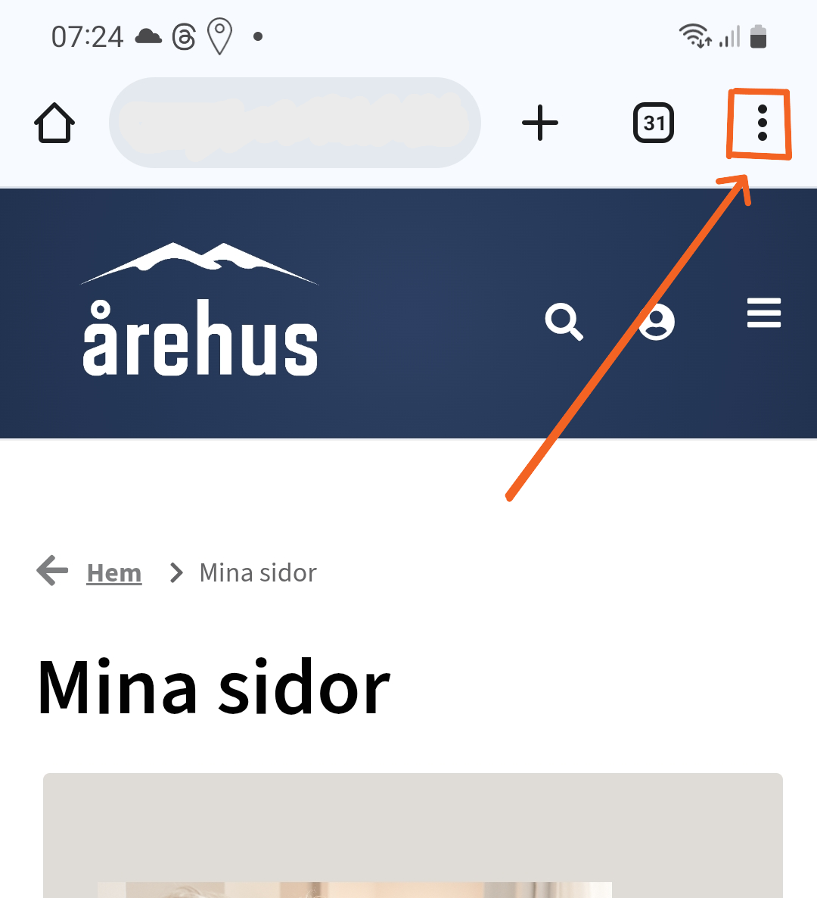Image resolution: width=817 pixels, height=898 pixels.
Task: Click the Mina sidor page heading
Action: click(214, 687)
